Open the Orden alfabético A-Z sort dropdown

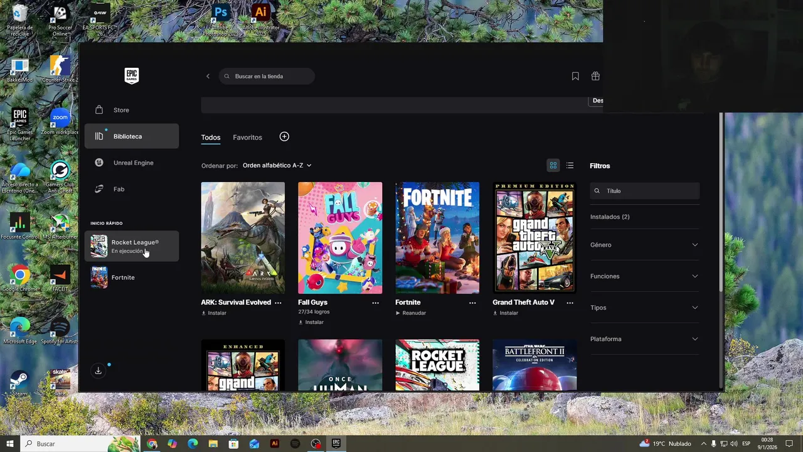click(x=277, y=166)
